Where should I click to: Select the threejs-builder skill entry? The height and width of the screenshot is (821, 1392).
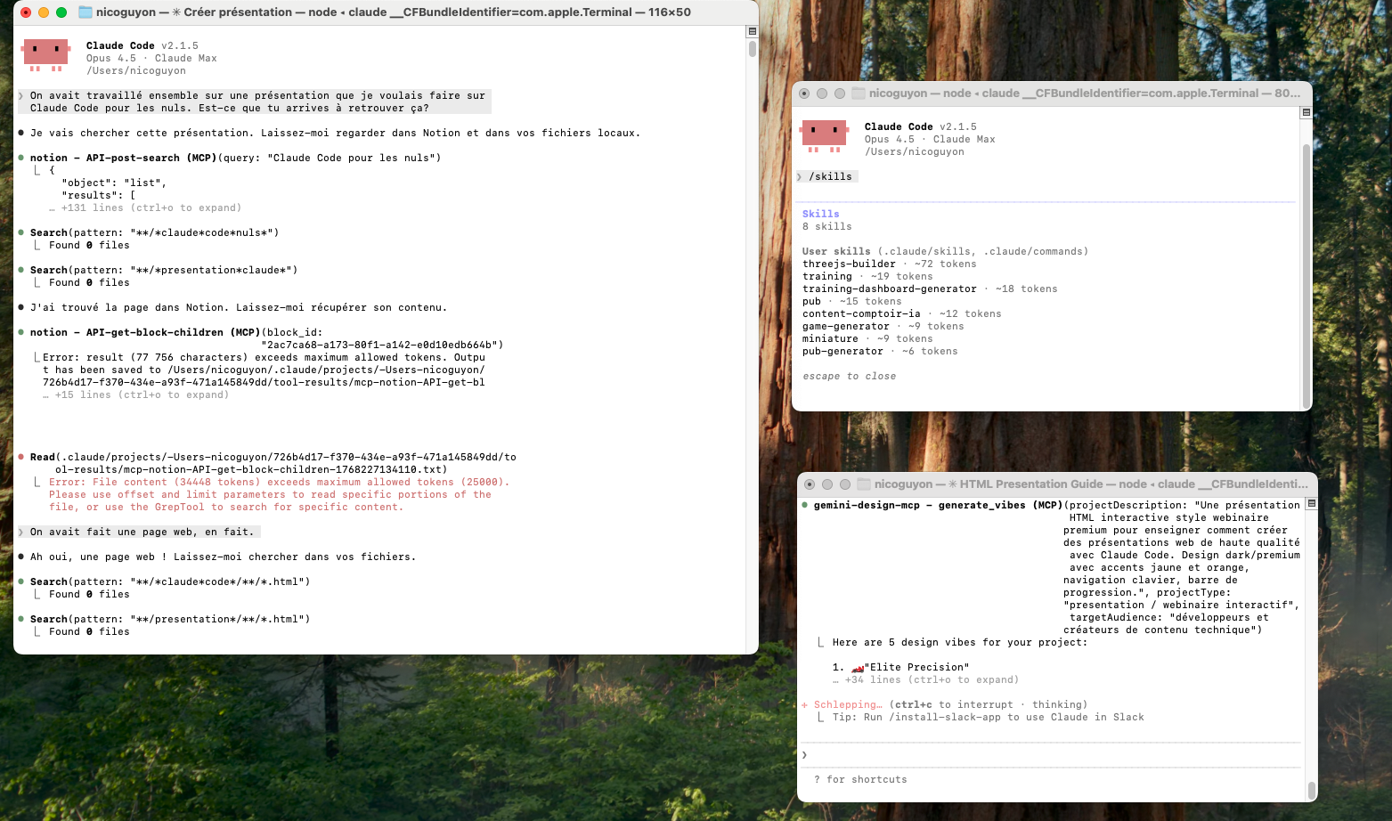[x=849, y=264]
